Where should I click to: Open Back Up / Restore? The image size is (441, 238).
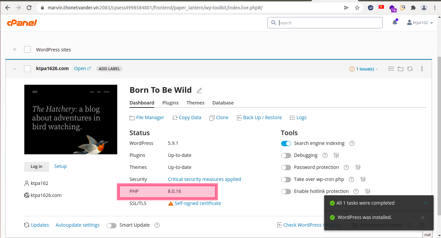click(x=259, y=117)
